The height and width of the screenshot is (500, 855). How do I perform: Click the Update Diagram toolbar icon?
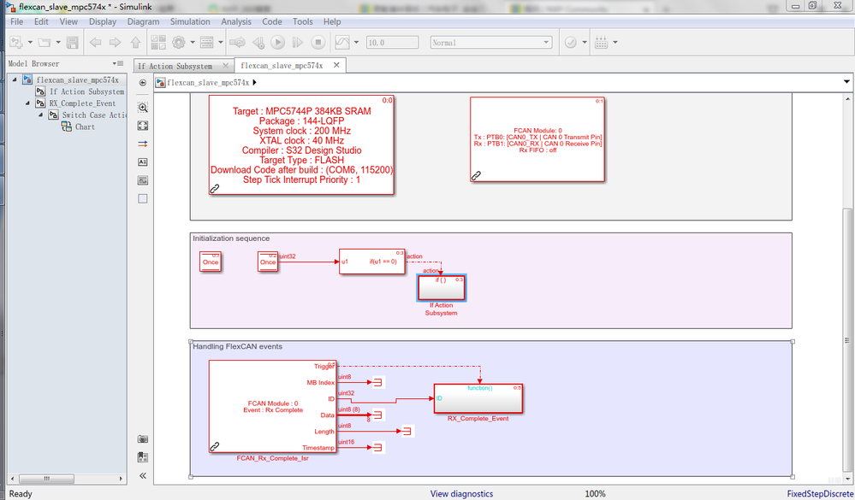coord(237,42)
